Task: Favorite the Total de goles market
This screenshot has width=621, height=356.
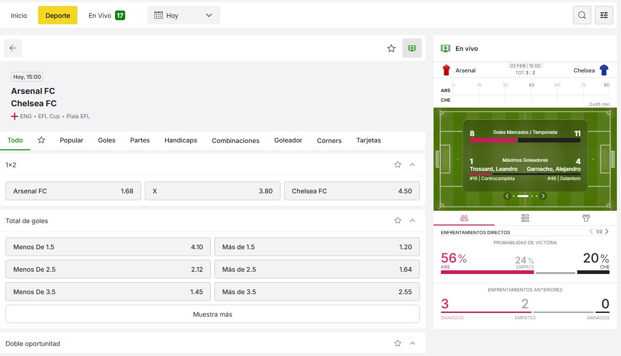Action: pyautogui.click(x=398, y=220)
